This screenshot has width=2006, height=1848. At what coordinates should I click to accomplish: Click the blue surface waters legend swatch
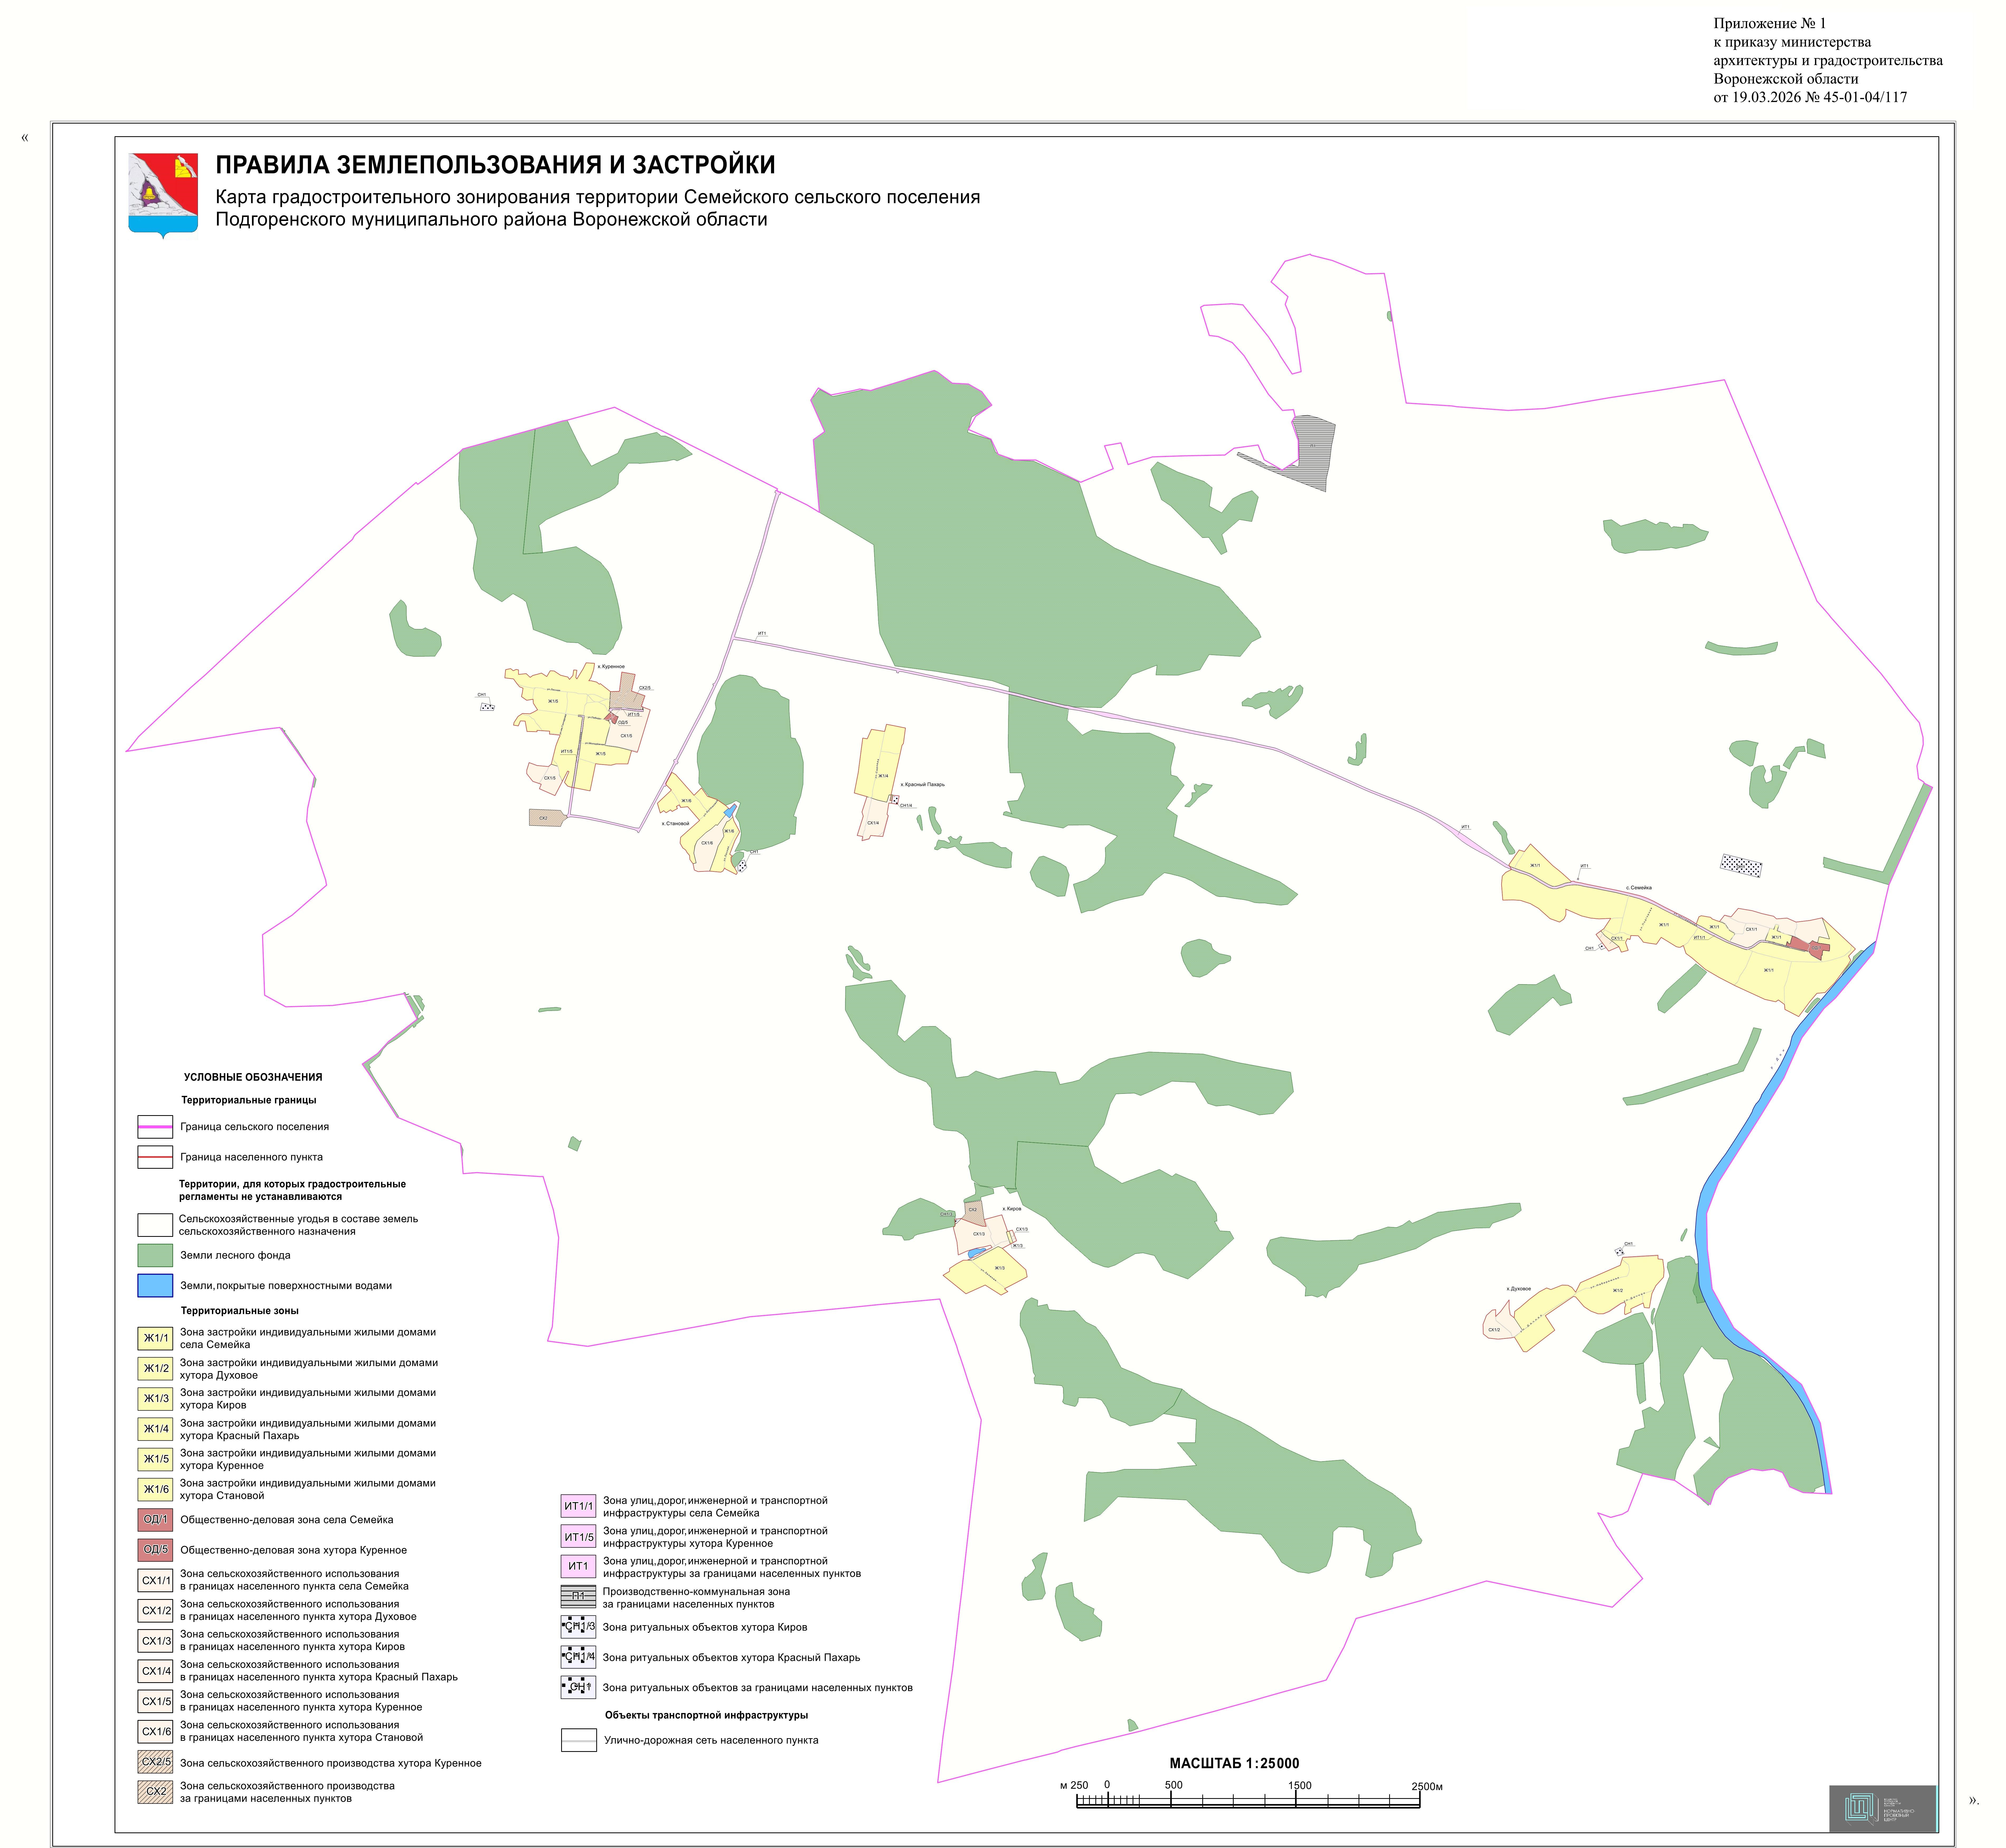click(155, 1285)
